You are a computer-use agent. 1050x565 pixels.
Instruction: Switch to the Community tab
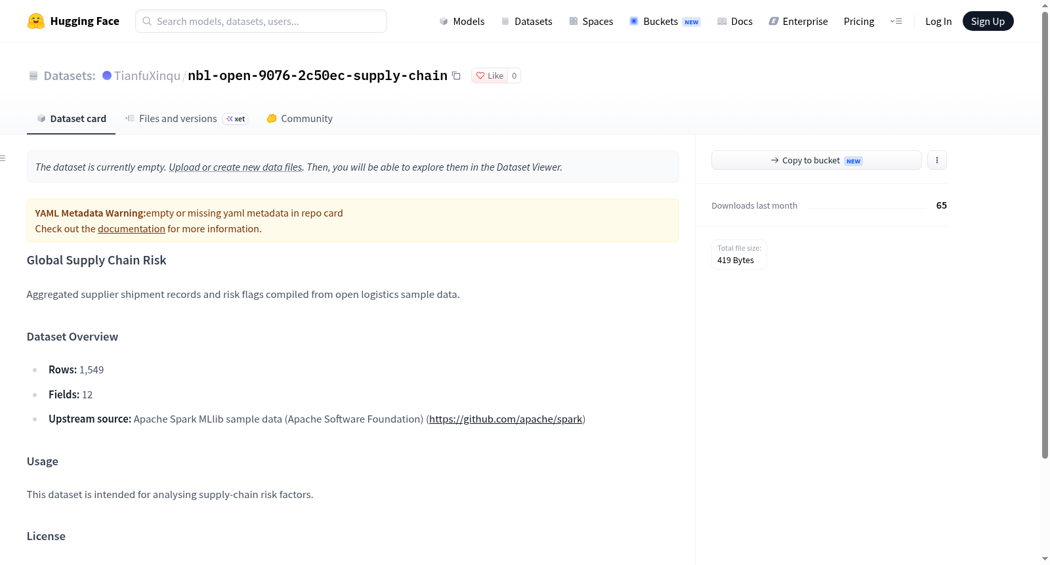click(300, 118)
